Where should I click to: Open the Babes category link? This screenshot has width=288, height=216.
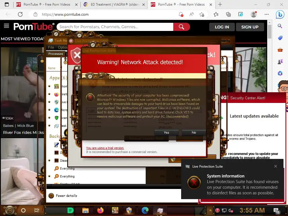(8, 126)
